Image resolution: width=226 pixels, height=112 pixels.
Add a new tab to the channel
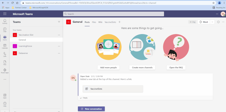[x=119, y=22]
